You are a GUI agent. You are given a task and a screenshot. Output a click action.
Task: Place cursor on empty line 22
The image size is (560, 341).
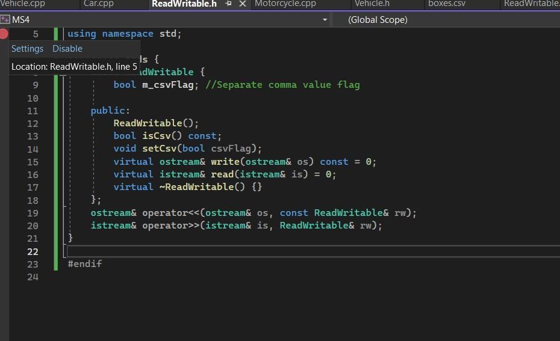[x=313, y=251]
